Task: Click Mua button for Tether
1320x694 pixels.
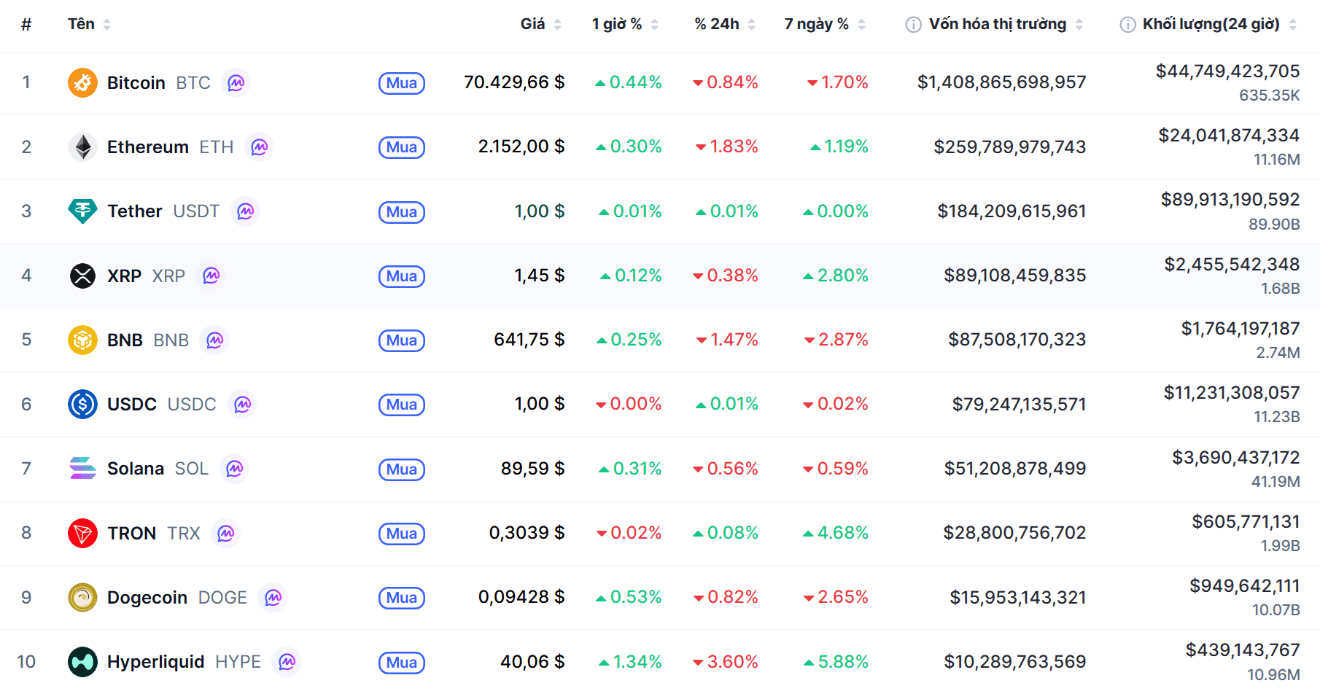Action: [402, 212]
